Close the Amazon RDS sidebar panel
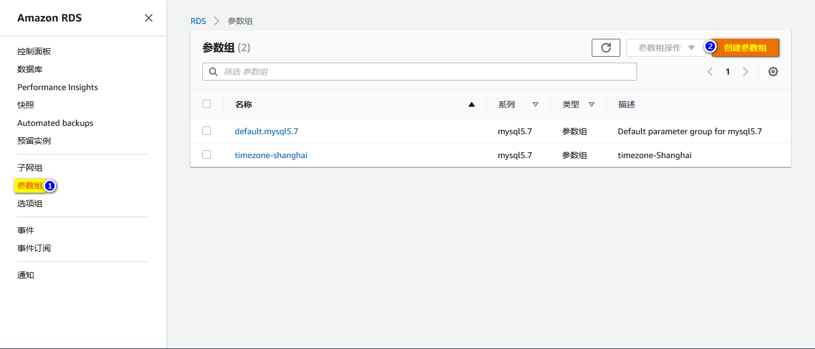Screen dimensions: 815x349 (149, 18)
